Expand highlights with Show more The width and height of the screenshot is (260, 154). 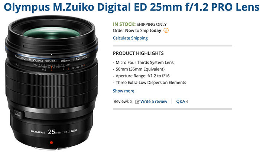[x=124, y=91]
